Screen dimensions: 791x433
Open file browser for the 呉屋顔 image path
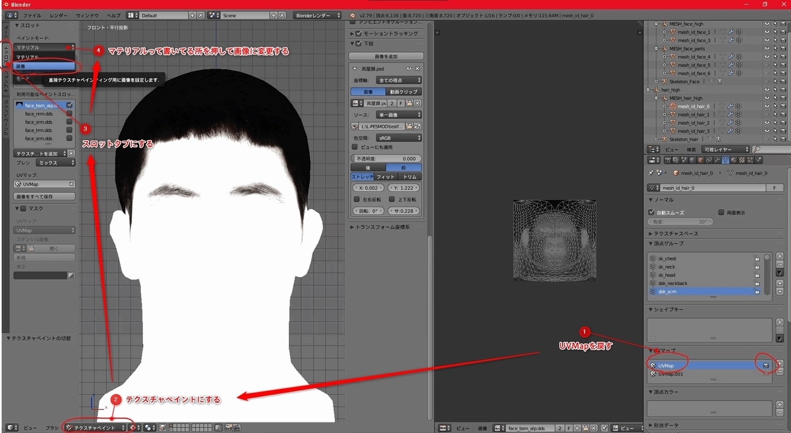(409, 126)
